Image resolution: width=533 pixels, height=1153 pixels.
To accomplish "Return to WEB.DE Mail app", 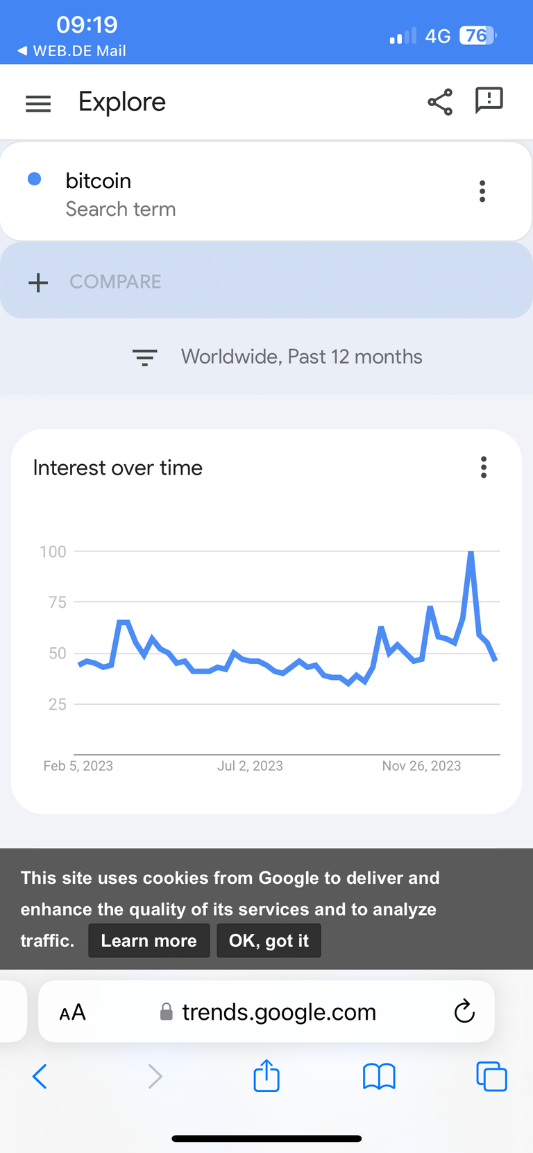I will click(71, 51).
